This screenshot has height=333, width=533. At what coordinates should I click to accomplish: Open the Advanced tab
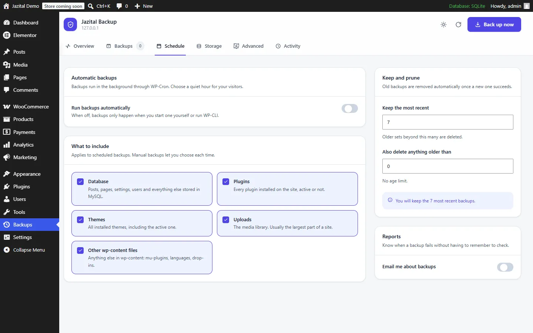[x=248, y=46]
